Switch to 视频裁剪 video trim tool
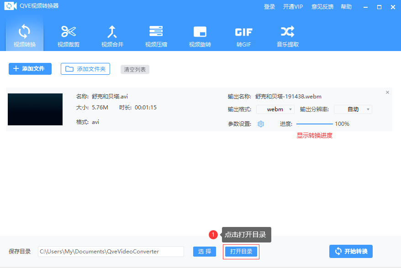 [69, 36]
